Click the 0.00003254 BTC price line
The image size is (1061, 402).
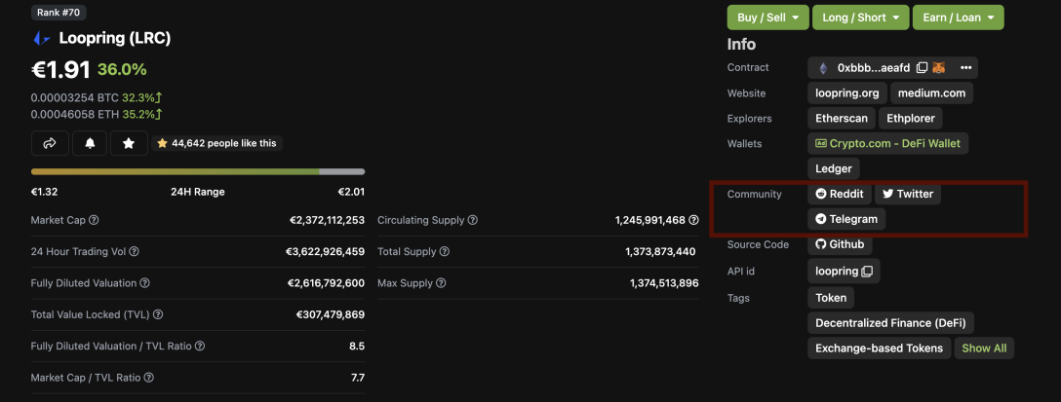[97, 97]
